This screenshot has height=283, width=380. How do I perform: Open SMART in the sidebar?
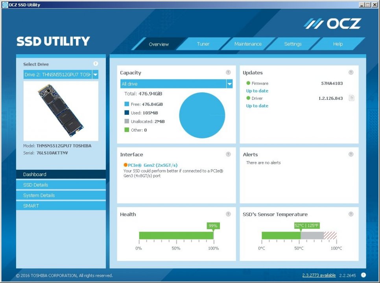[61, 206]
